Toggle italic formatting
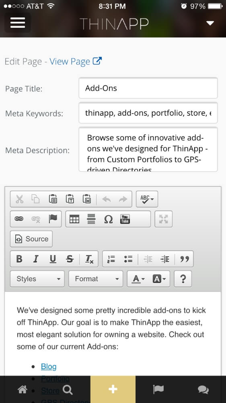 point(36,259)
